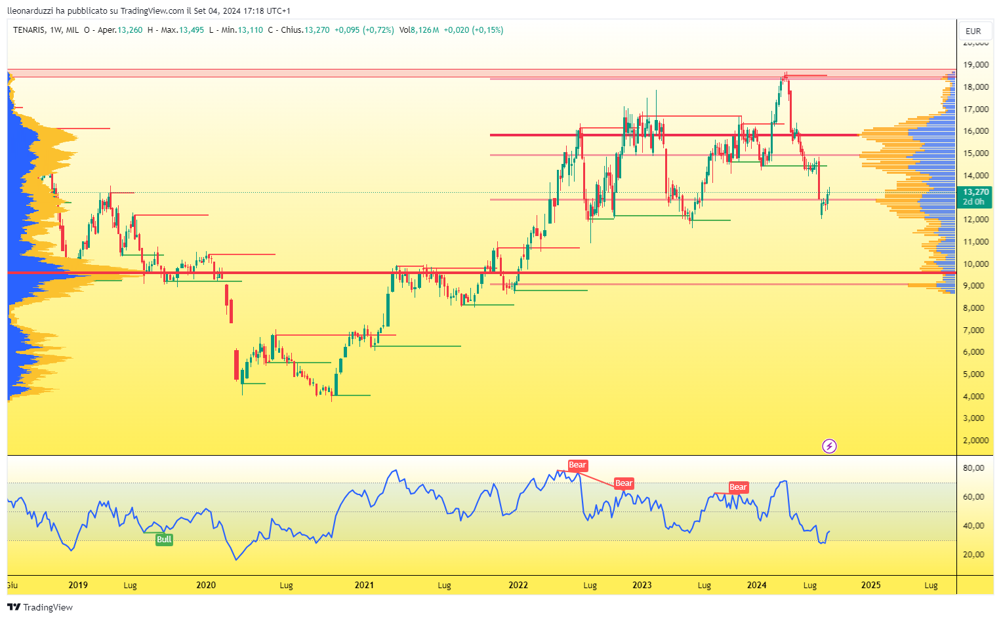This screenshot has width=1001, height=619.
Task: Click the purple lightning bolt icon
Action: [x=829, y=447]
